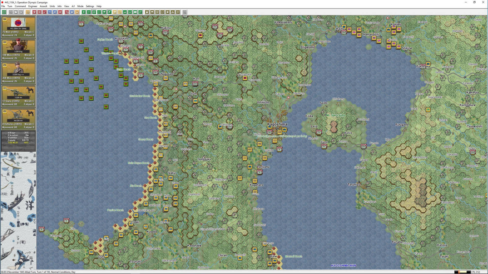The image size is (488, 274).
Task: Click the green zoom-out minus icon
Action: pos(89,12)
